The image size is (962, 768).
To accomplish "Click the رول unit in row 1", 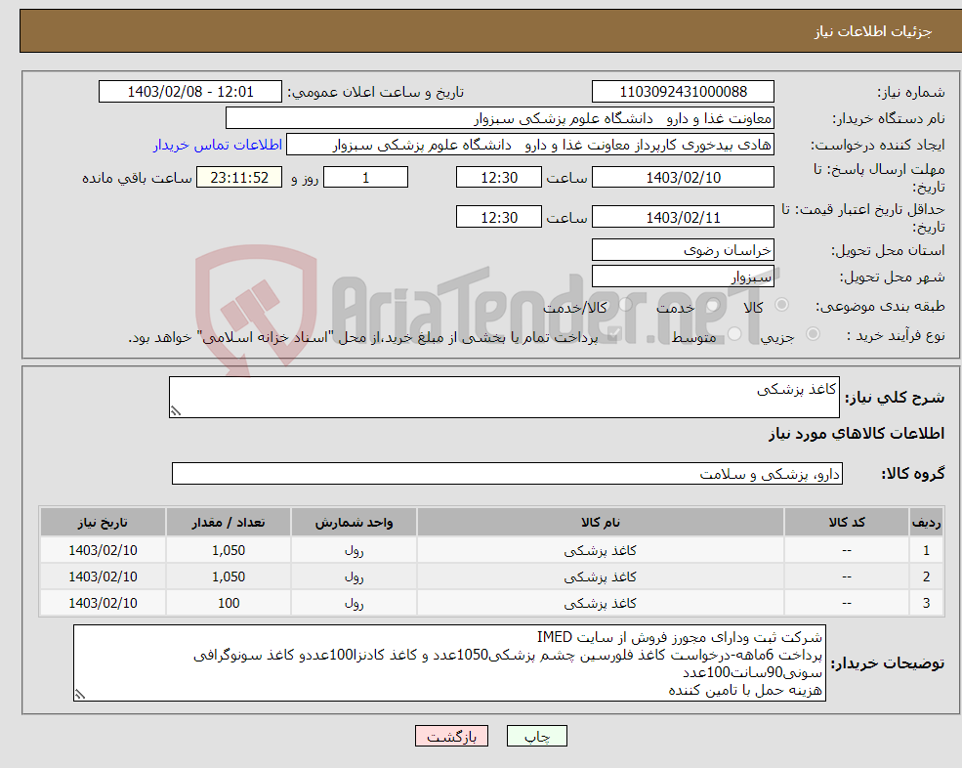I will tap(354, 551).
